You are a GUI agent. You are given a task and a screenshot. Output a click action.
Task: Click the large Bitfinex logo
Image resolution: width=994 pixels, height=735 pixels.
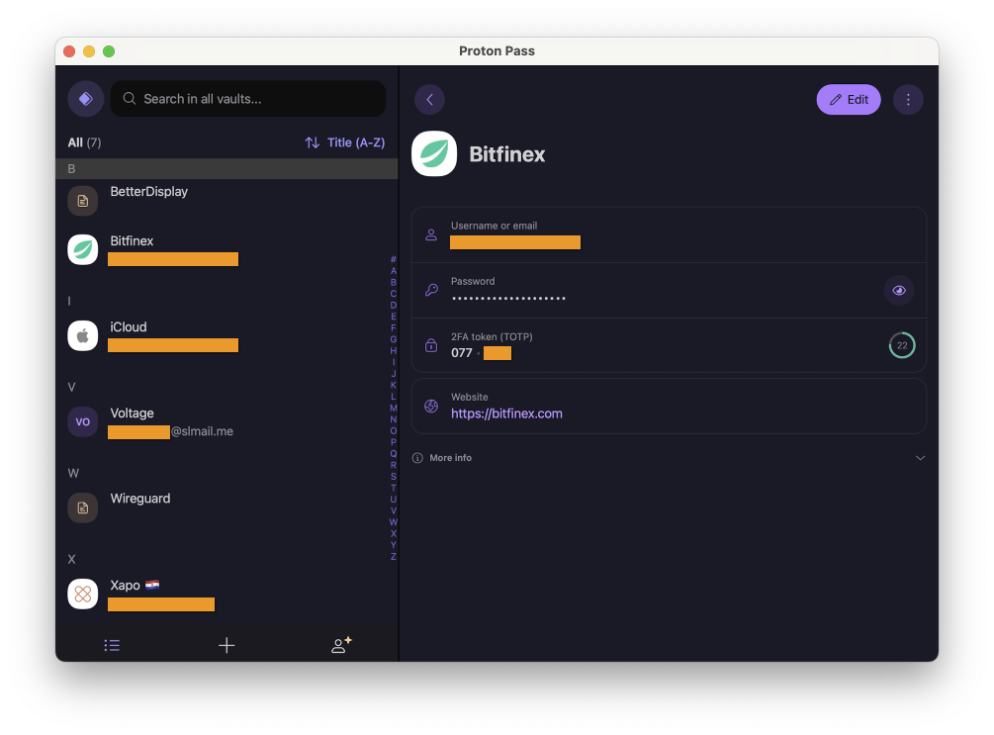[x=434, y=153]
